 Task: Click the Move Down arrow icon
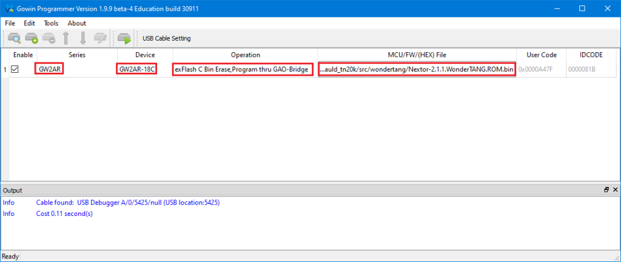[82, 38]
